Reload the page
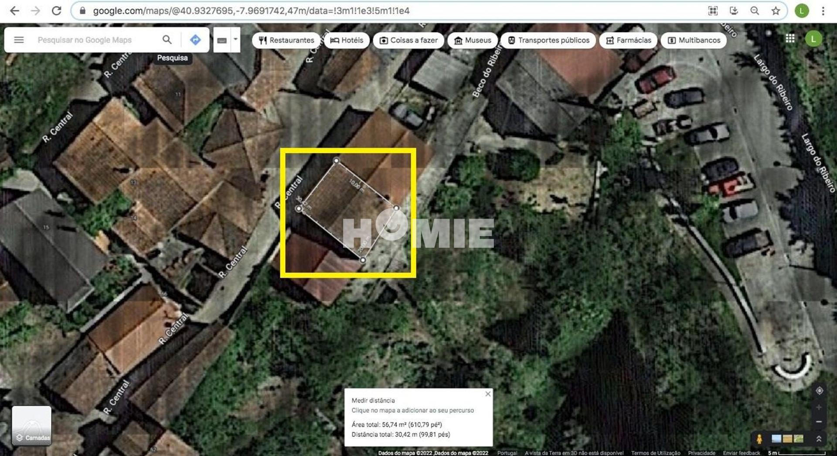 coord(56,11)
